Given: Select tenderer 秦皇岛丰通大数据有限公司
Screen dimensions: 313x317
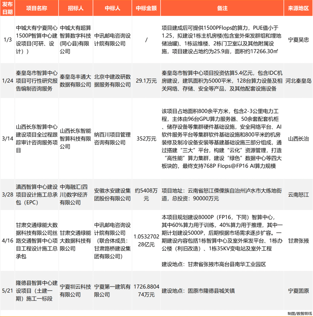Looking at the screenshot, I should click(75, 81).
